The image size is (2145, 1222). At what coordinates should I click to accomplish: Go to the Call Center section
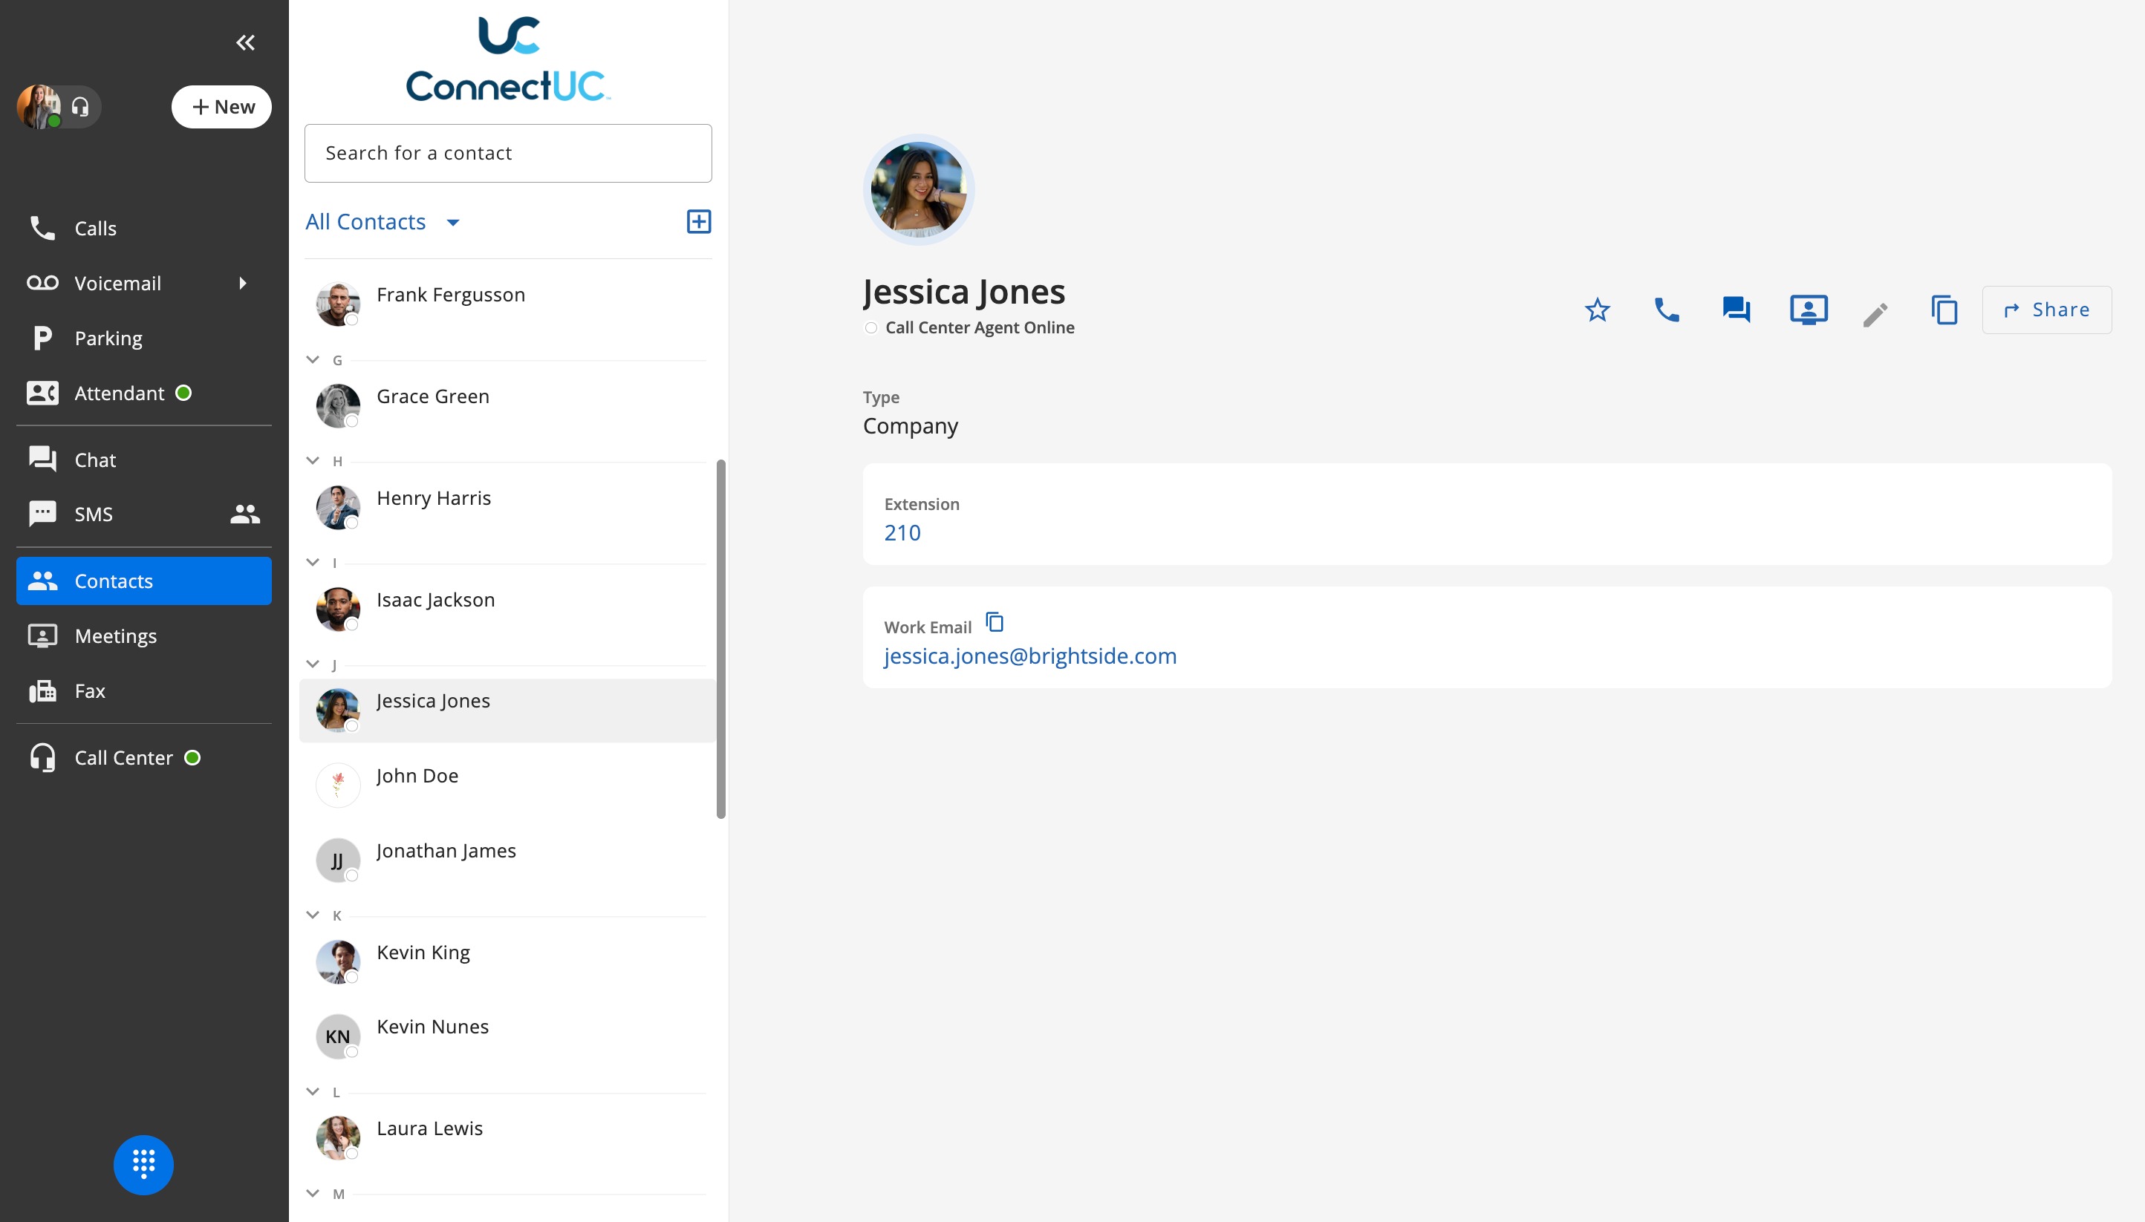[x=123, y=758]
